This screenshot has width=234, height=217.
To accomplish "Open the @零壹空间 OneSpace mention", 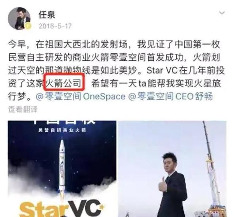I will click(x=80, y=96).
